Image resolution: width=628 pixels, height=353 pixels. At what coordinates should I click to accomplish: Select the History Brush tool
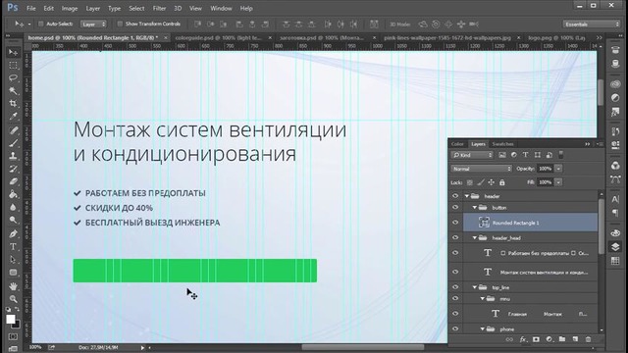pos(13,169)
